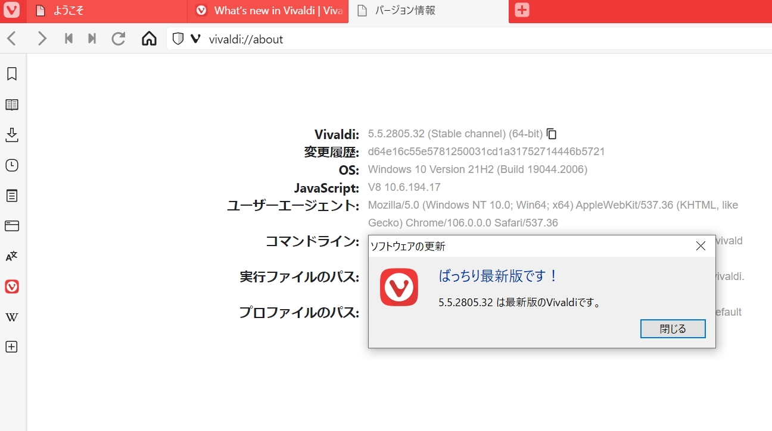Open the Bookmarks panel
The width and height of the screenshot is (772, 431).
coord(12,74)
